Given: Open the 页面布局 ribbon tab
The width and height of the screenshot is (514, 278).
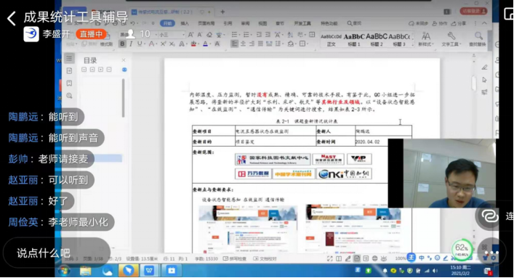Looking at the screenshot, I should (206, 23).
